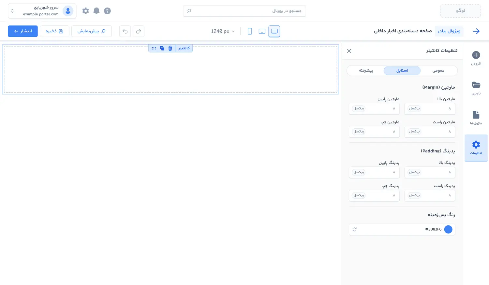The height and width of the screenshot is (285, 489).
Task: Click the ویژوال بیلدر badge
Action: coord(449,31)
